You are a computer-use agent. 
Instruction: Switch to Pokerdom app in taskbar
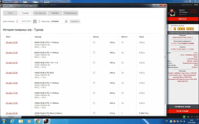coord(46,121)
